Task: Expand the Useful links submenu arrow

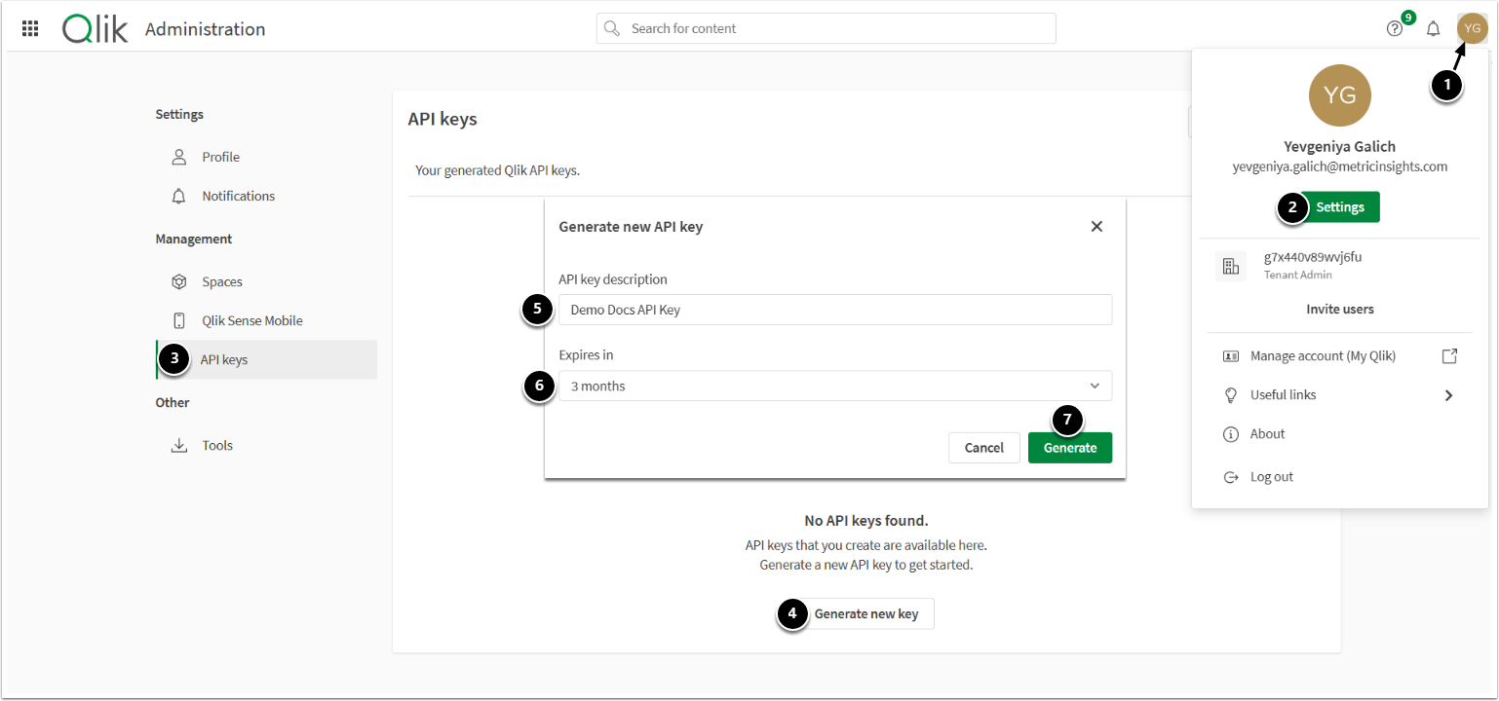Action: click(x=1449, y=395)
